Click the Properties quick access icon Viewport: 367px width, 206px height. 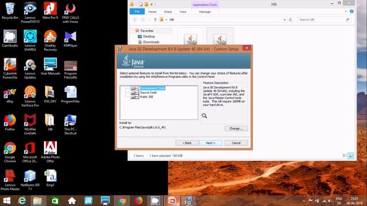click(x=140, y=4)
